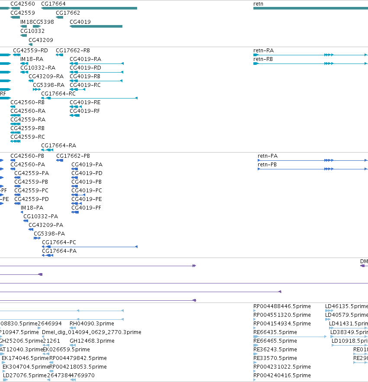Open the CG5398-RA transcript label
Viewport: 368px width, 382px height.
click(x=49, y=85)
